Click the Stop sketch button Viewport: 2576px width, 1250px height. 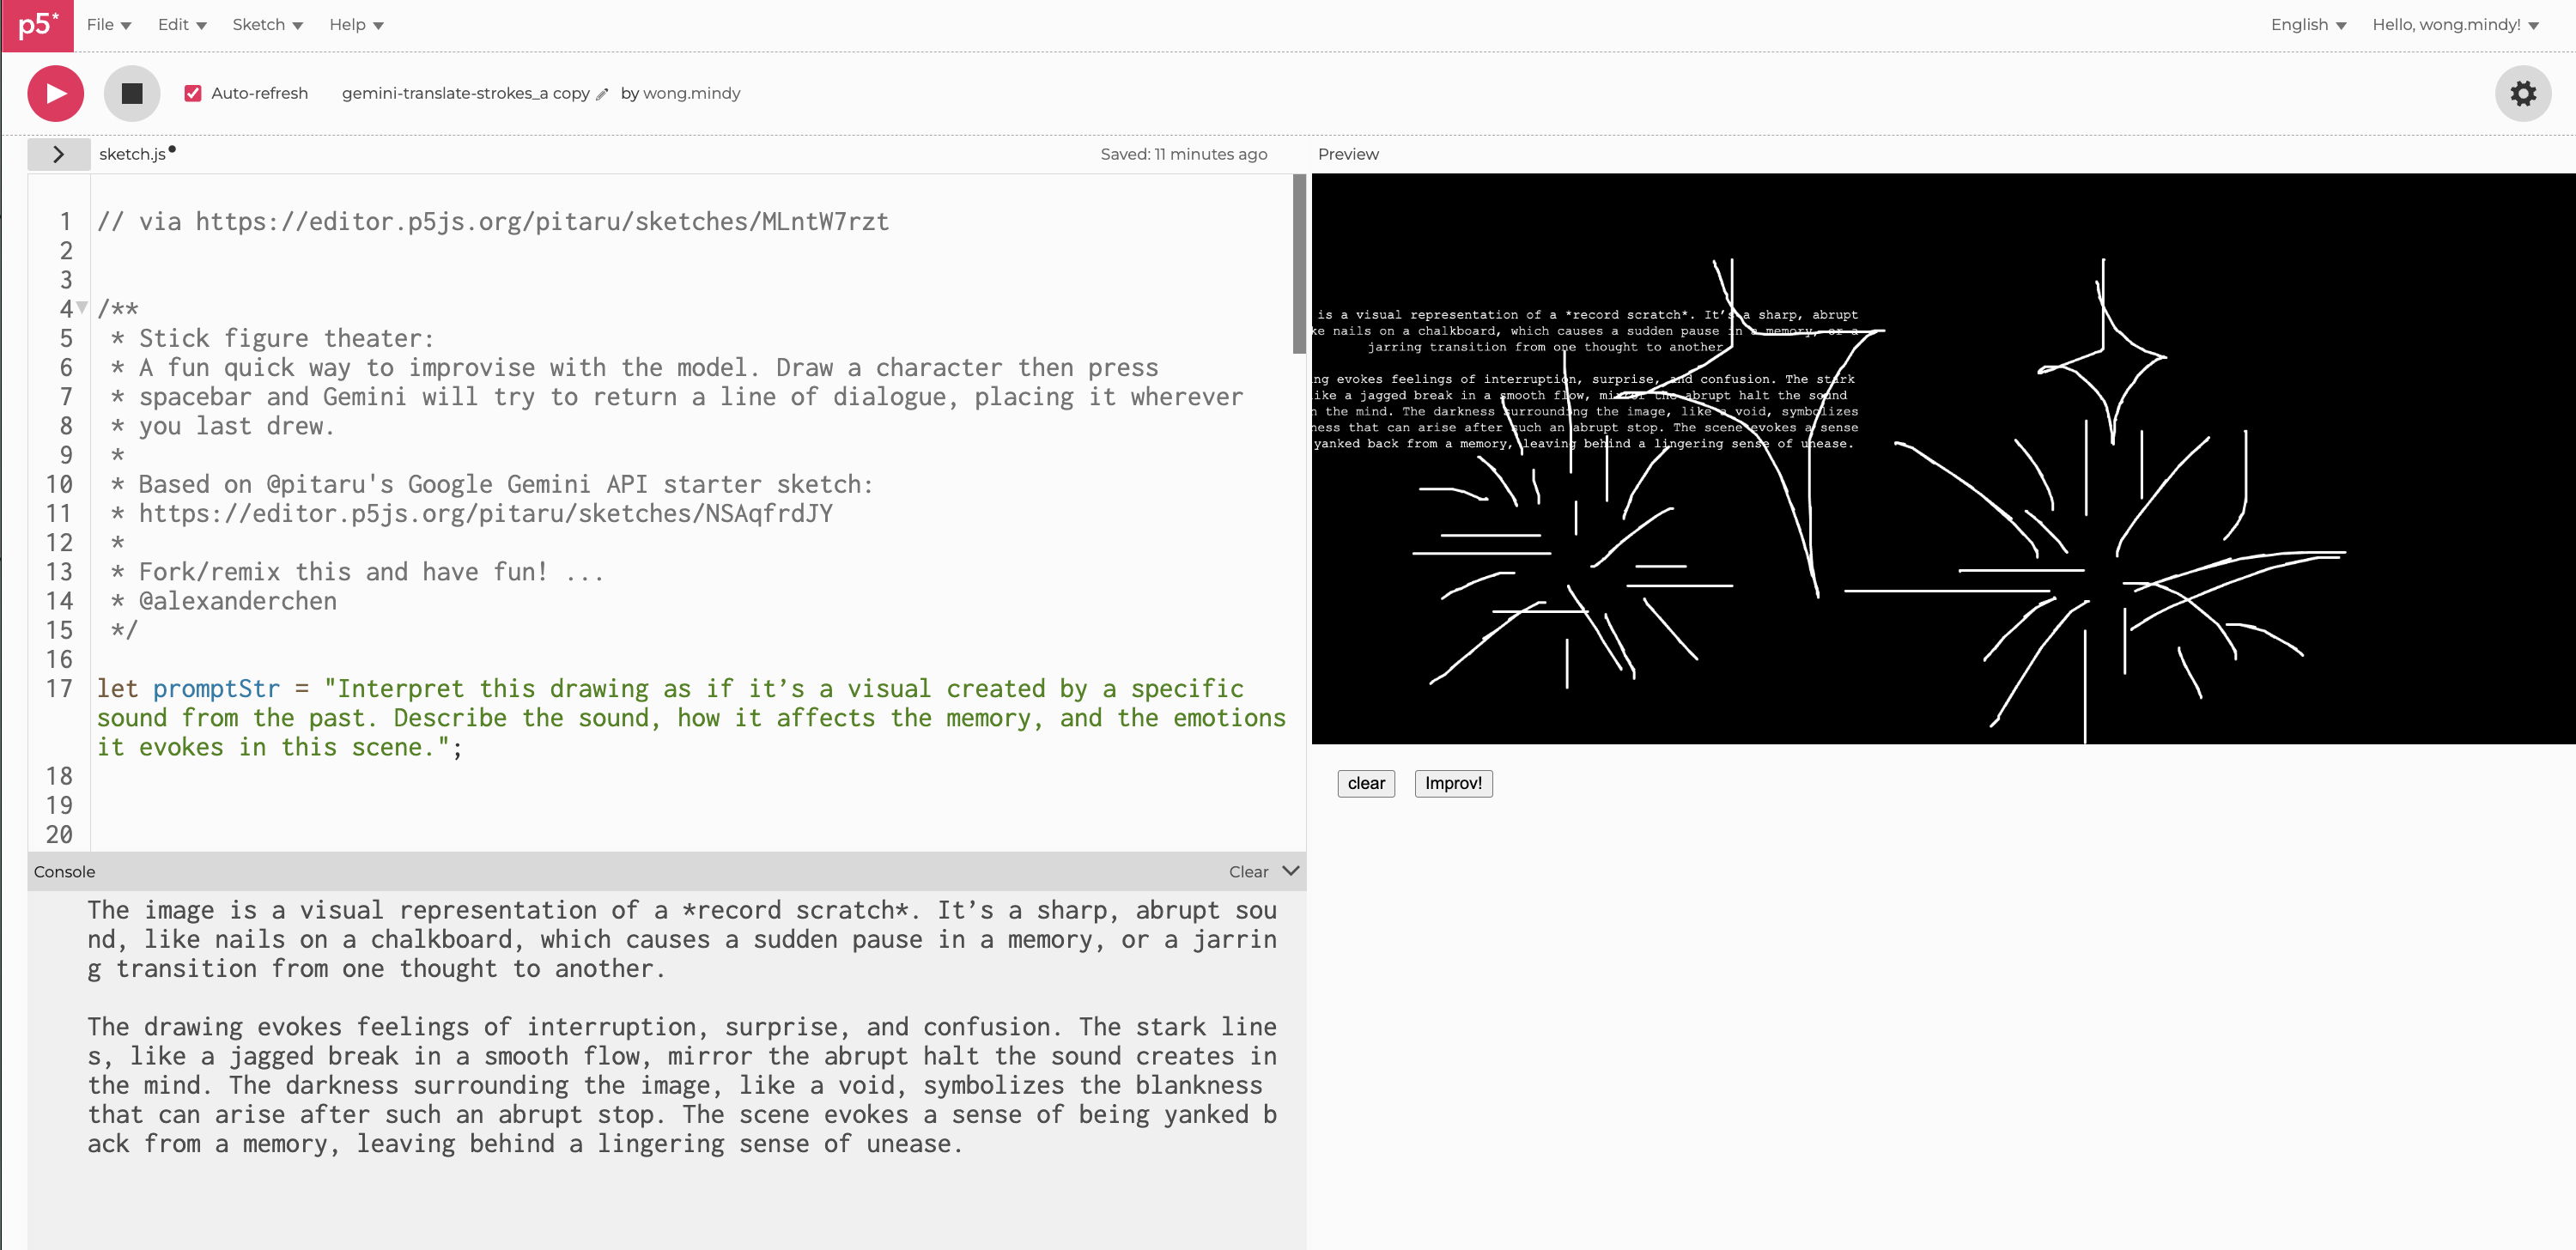[x=132, y=93]
